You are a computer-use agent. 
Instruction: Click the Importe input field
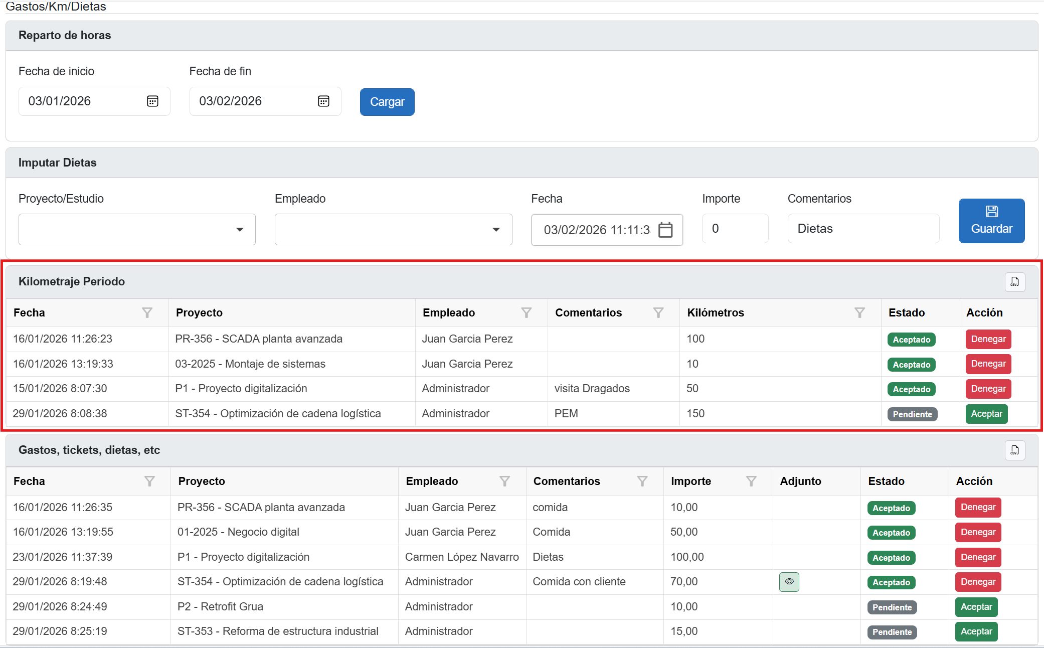tap(735, 229)
